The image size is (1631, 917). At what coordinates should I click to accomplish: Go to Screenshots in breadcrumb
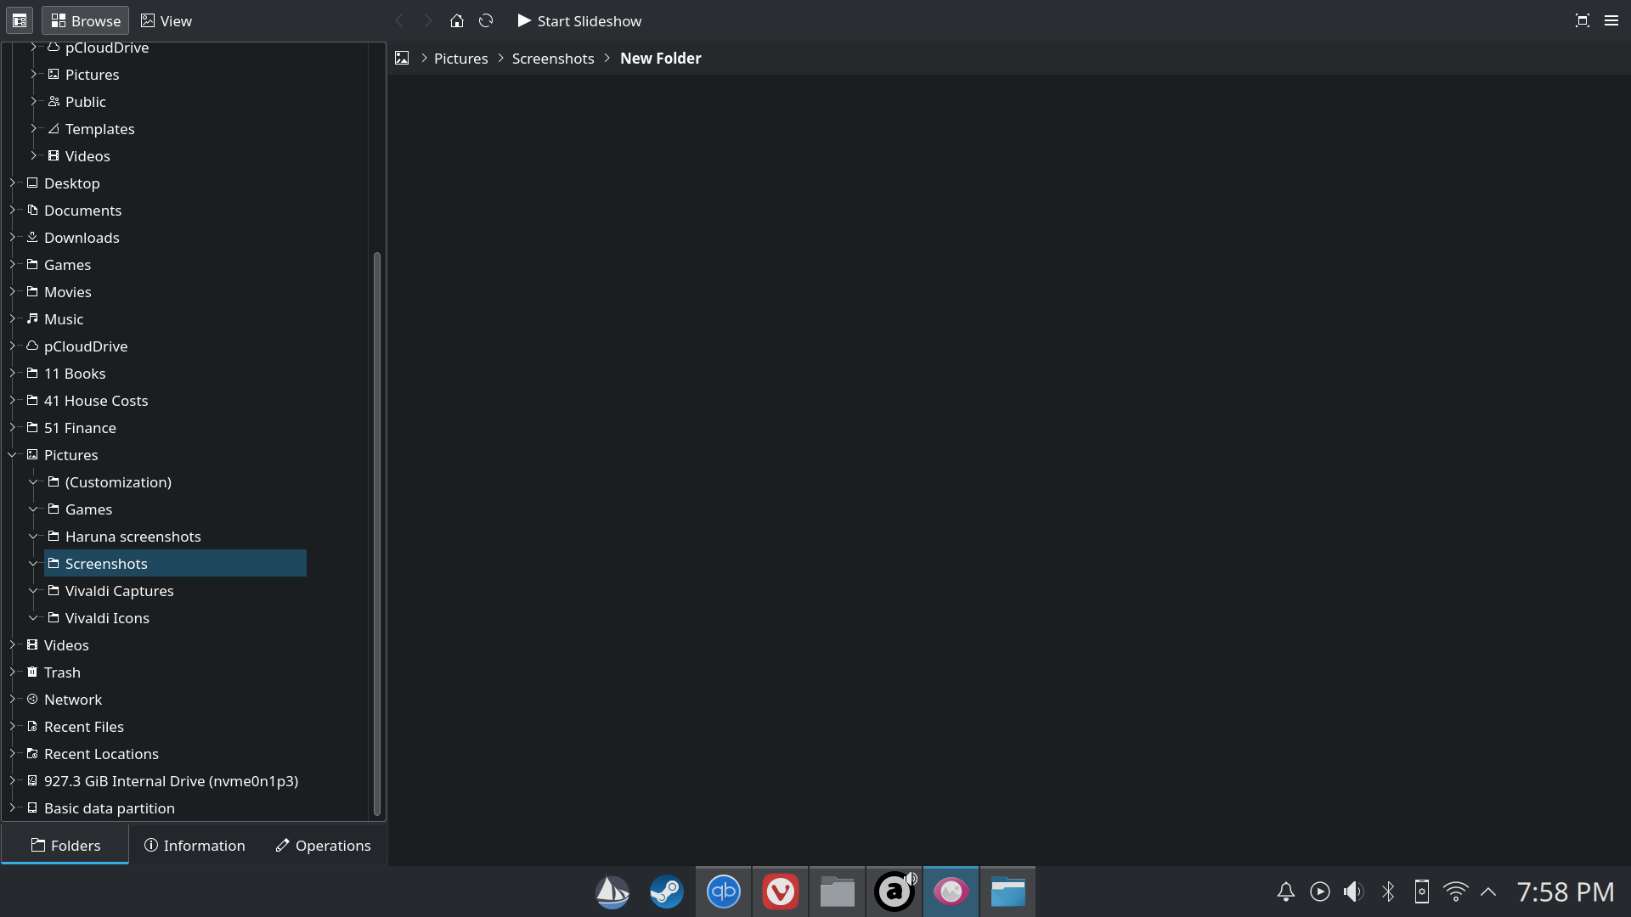(553, 58)
